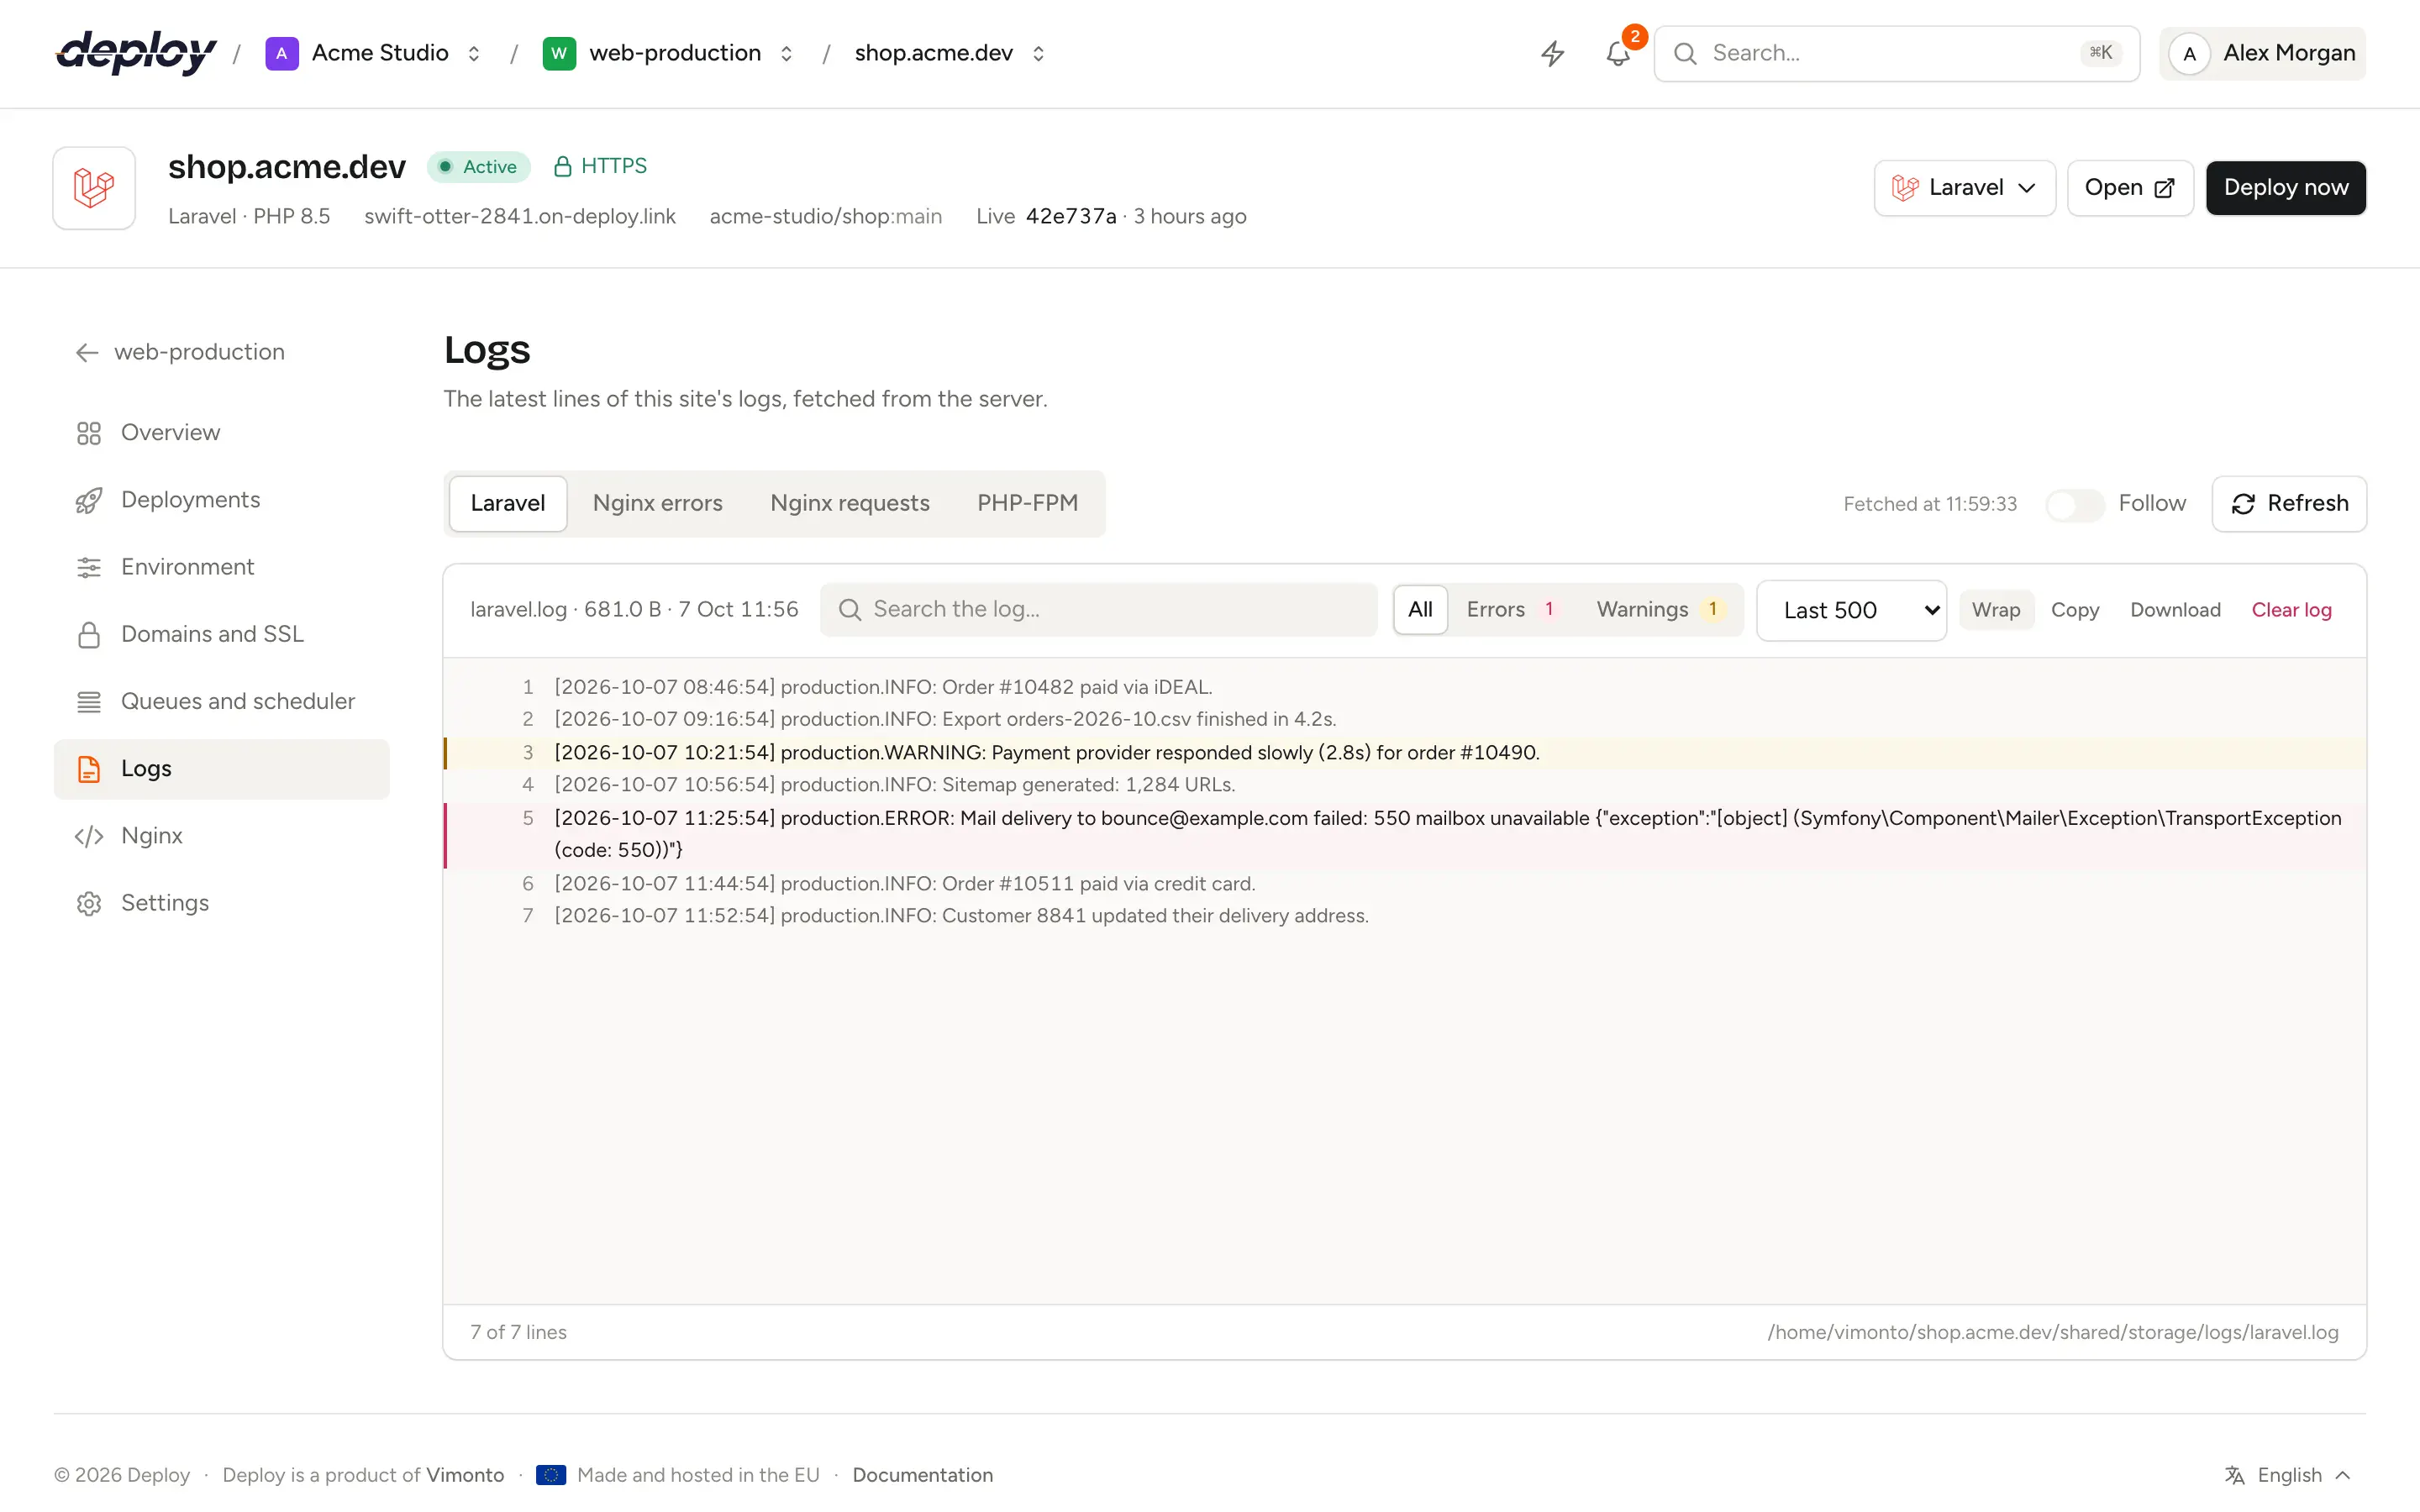Open the Overview sidebar item
The image size is (2420, 1512).
(221, 433)
